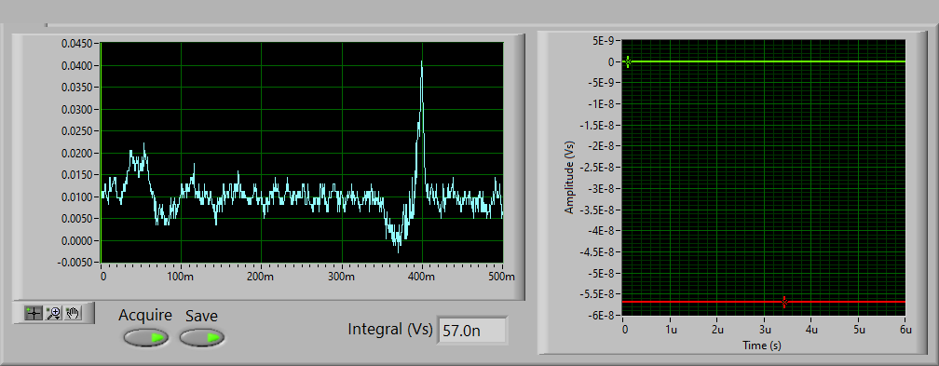This screenshot has width=939, height=366.
Task: Click the Integral (Vs) value field
Action: tap(472, 331)
